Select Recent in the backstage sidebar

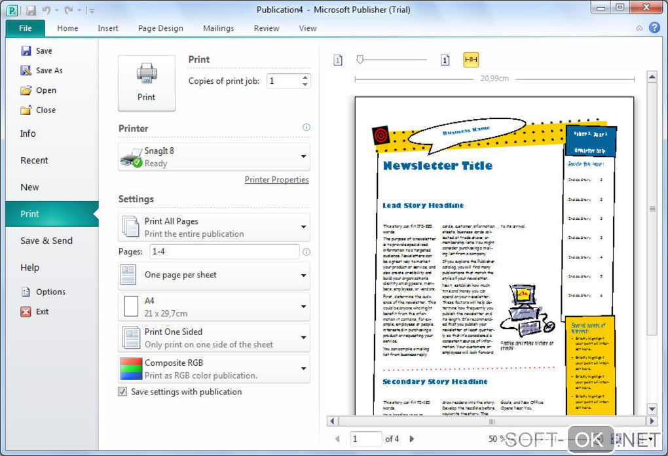pyautogui.click(x=34, y=160)
